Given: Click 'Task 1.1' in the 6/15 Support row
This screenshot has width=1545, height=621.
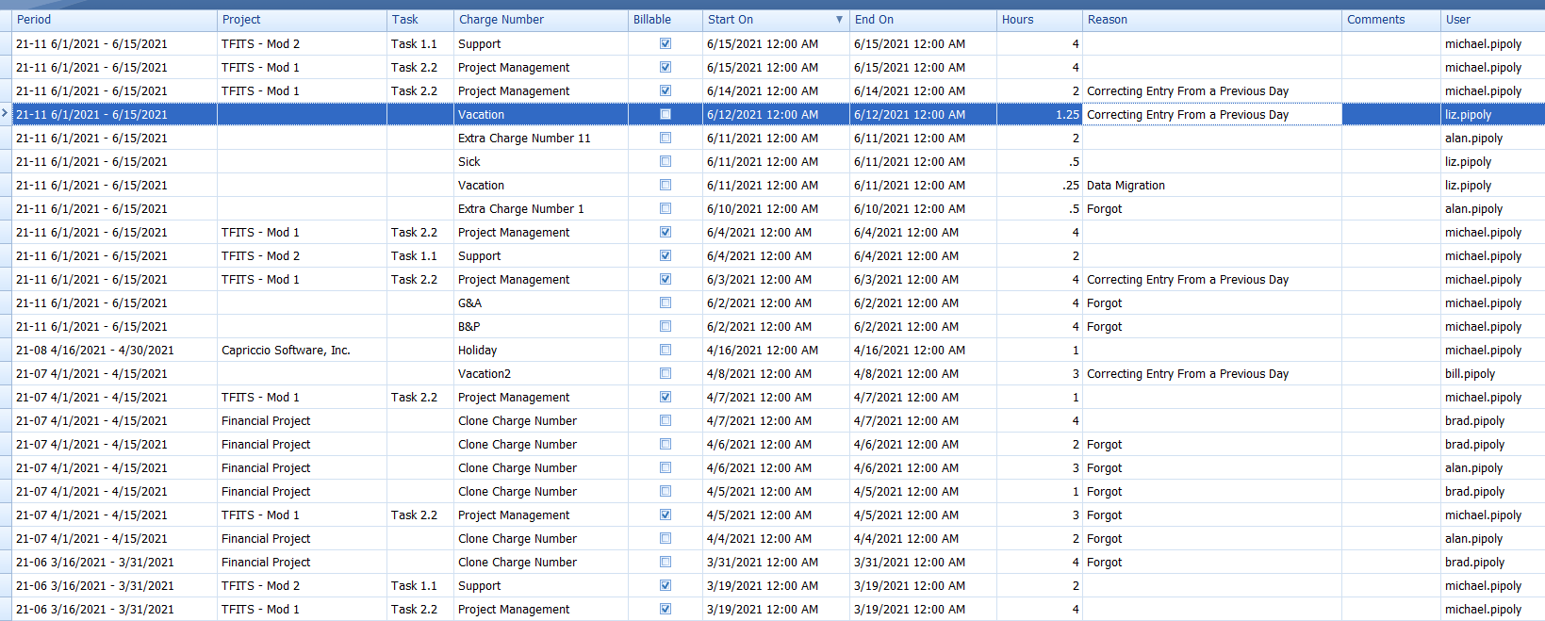Looking at the screenshot, I should [x=420, y=43].
